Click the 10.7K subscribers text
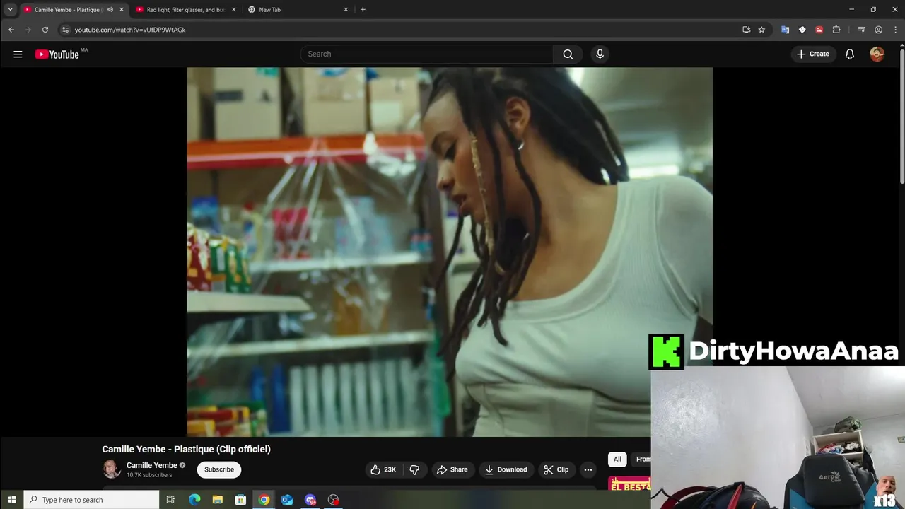This screenshot has width=905, height=509. pyautogui.click(x=149, y=475)
